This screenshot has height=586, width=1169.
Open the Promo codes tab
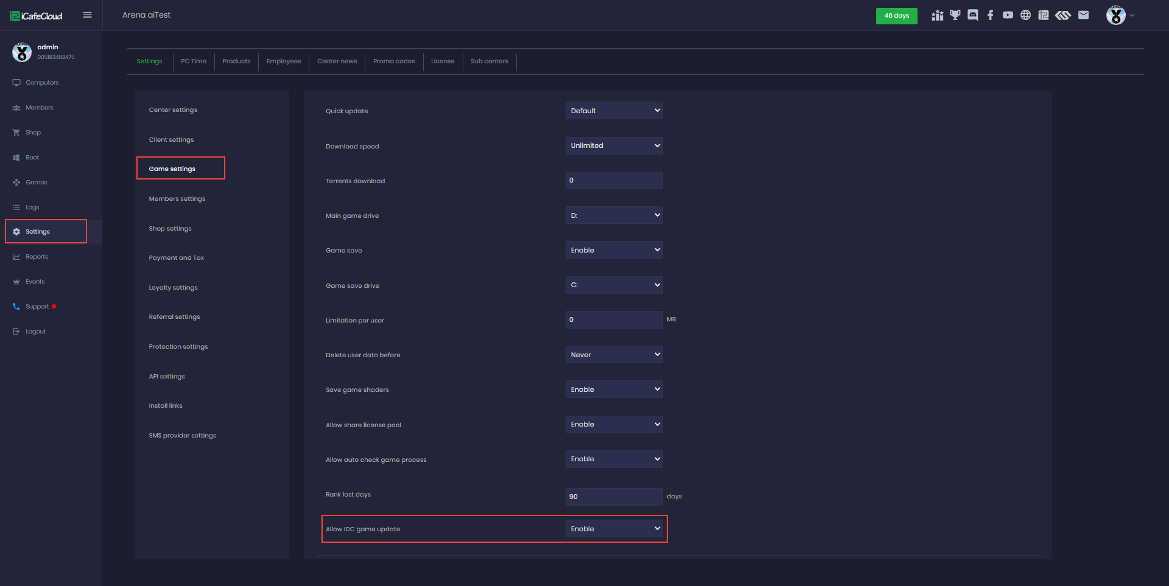pyautogui.click(x=394, y=61)
